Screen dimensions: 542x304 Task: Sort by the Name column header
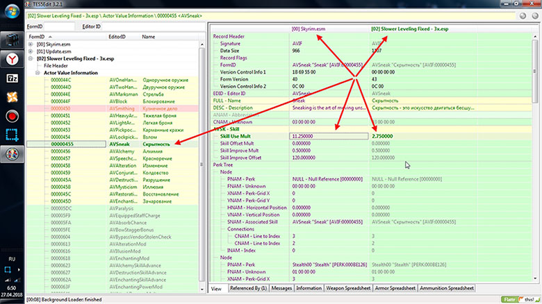tap(170, 37)
